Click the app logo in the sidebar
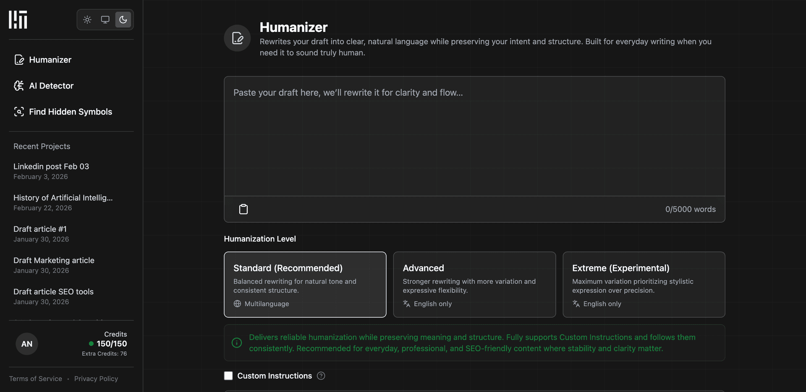 pos(18,20)
